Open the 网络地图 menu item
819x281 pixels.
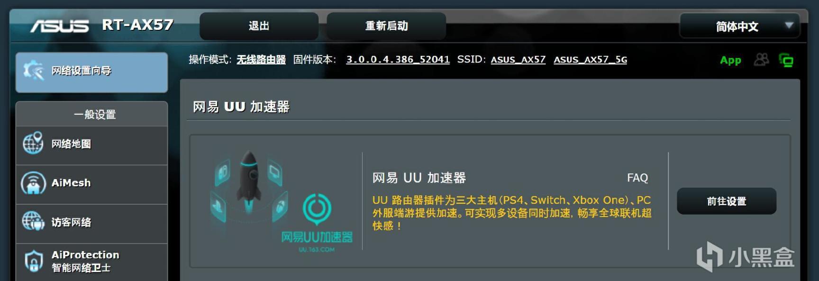[x=91, y=145]
